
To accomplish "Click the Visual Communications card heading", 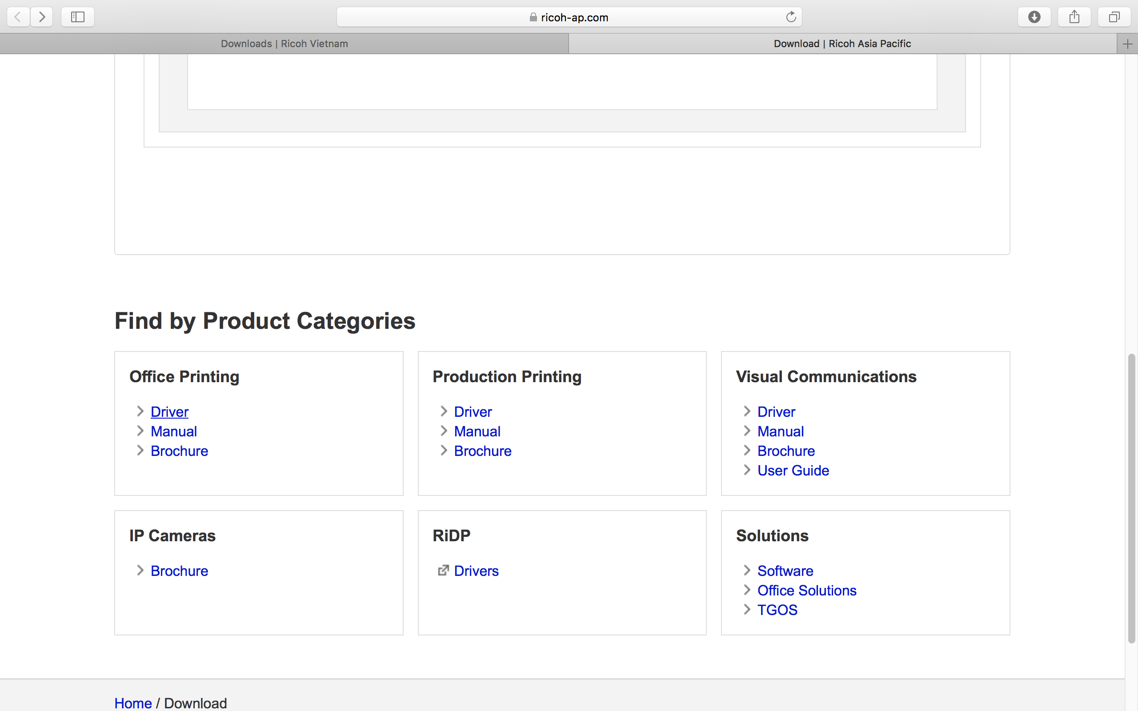I will 826,377.
